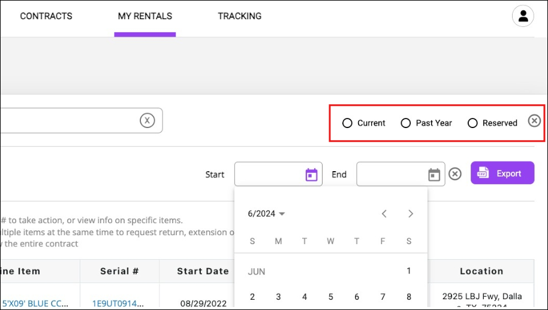548x310 pixels.
Task: Clear the rental status filter selection
Action: point(534,121)
